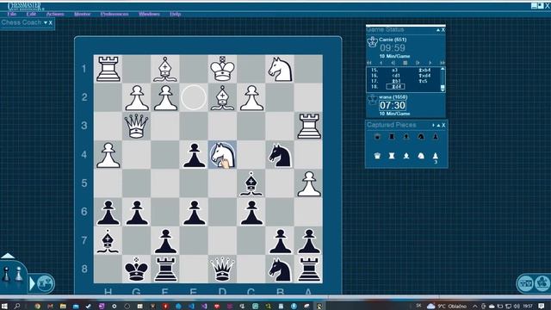Select the white pawn on h4
Screen dimensions: 551x310
pos(108,155)
